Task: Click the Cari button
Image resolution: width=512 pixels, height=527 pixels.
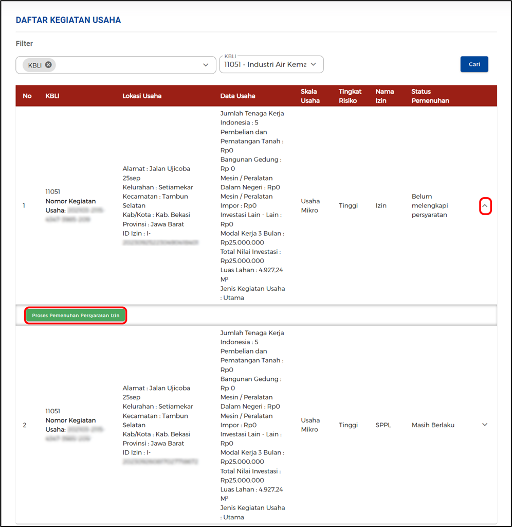Action: pos(473,64)
